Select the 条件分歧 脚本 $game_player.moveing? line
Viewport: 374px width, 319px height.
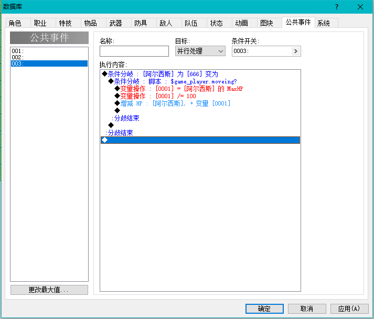coord(200,81)
